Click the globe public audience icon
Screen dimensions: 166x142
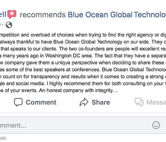pyautogui.click(x=9, y=25)
